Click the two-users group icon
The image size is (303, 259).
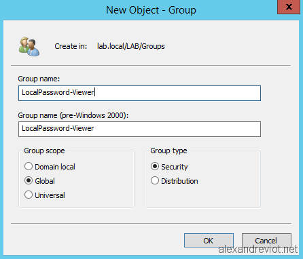(x=29, y=47)
